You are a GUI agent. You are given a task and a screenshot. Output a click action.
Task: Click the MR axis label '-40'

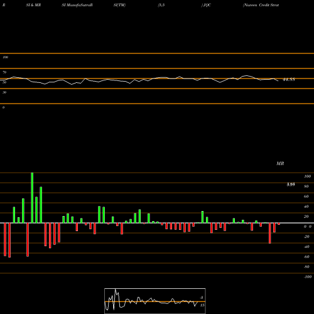306,247
